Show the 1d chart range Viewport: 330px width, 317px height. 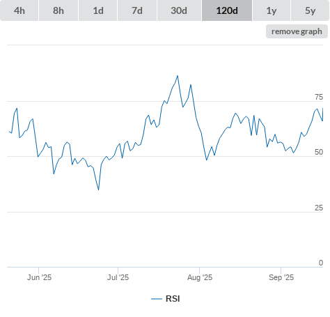pos(98,10)
